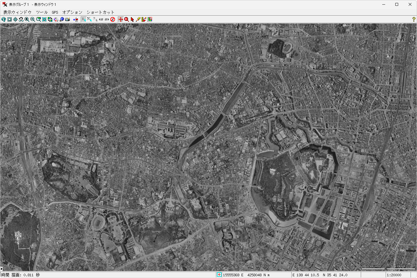This screenshot has width=417, height=278.
Task: Click the 1:20000 scale field
Action: [401, 275]
